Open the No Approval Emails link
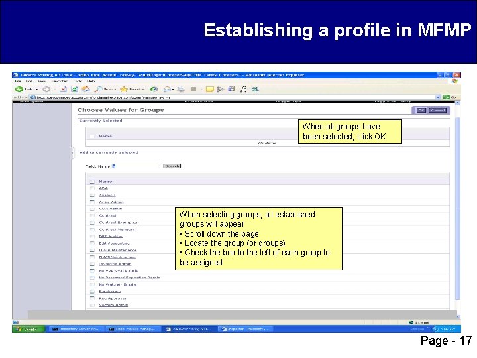The image size is (477, 358). (x=119, y=270)
